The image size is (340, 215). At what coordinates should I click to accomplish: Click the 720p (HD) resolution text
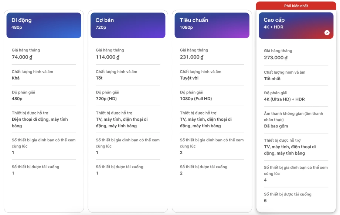106,99
